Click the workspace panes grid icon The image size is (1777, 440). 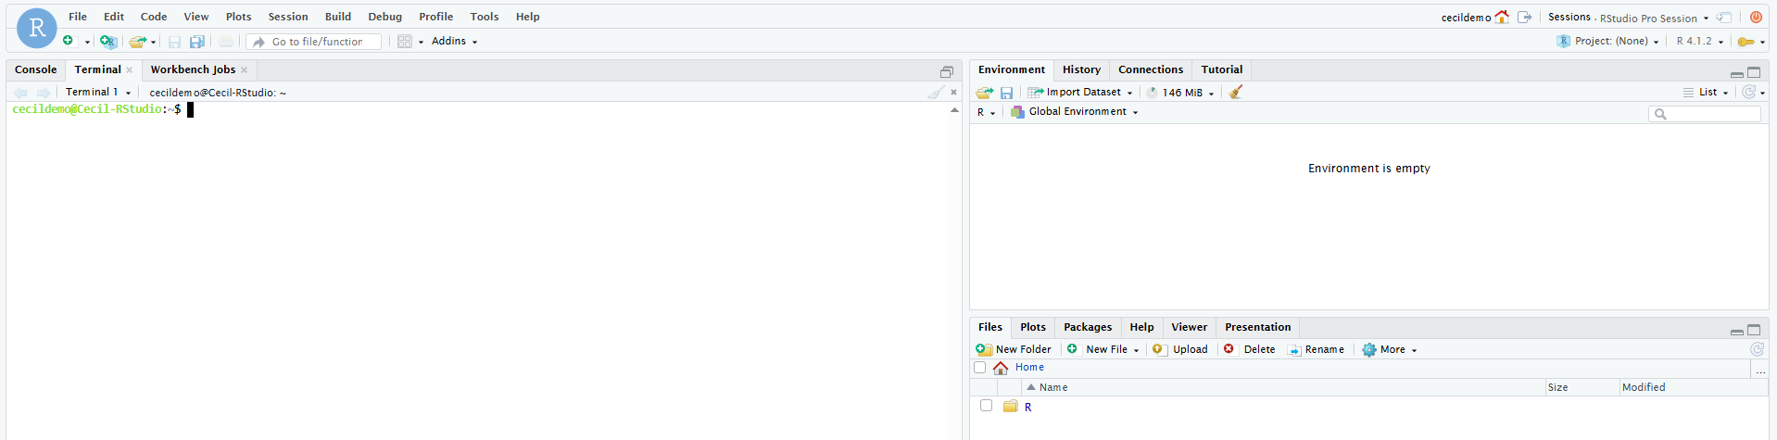[x=404, y=42]
